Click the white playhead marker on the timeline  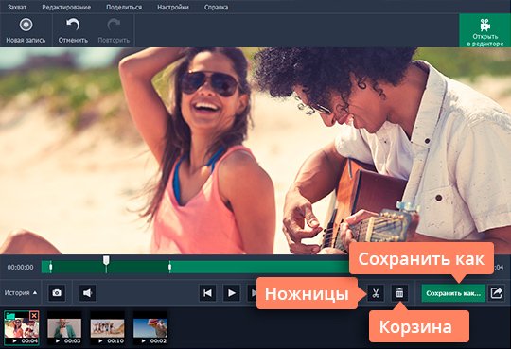tap(106, 260)
